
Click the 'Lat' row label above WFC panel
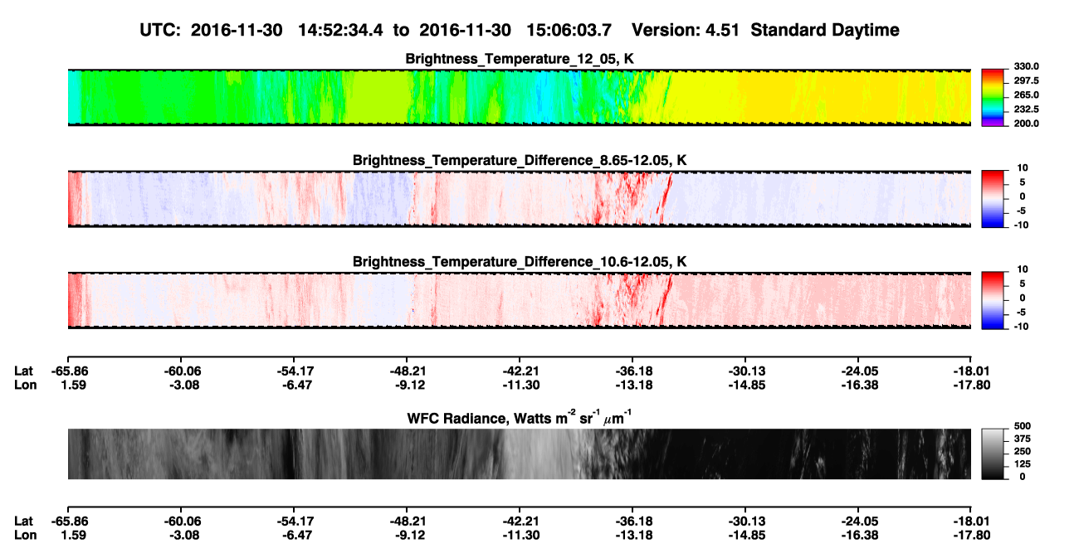point(23,371)
